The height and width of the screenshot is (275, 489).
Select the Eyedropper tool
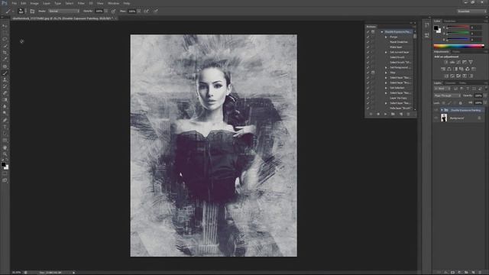[x=5, y=60]
